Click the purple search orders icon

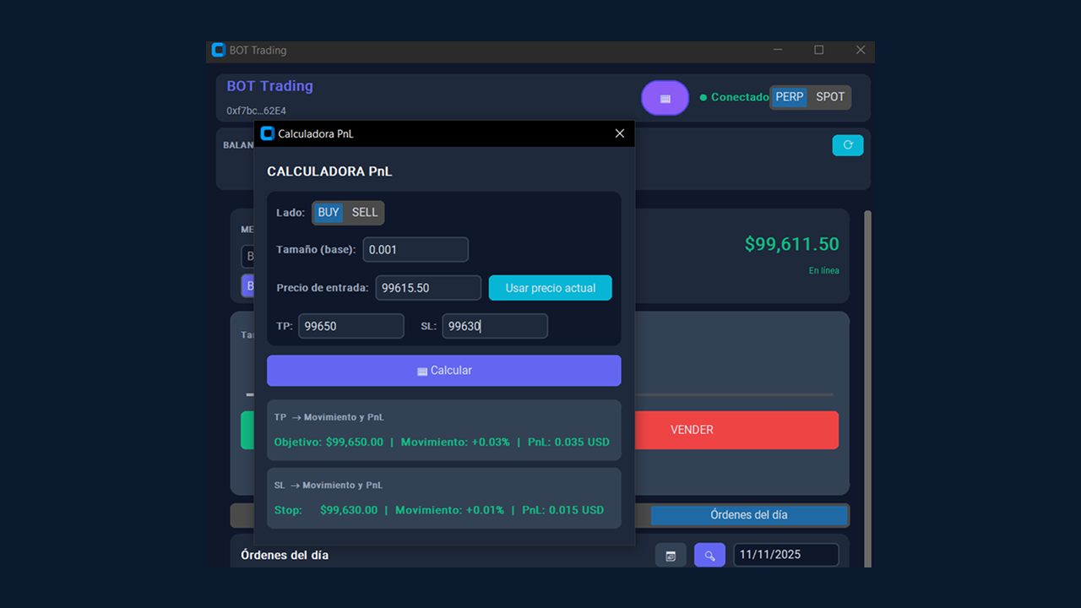[709, 556]
